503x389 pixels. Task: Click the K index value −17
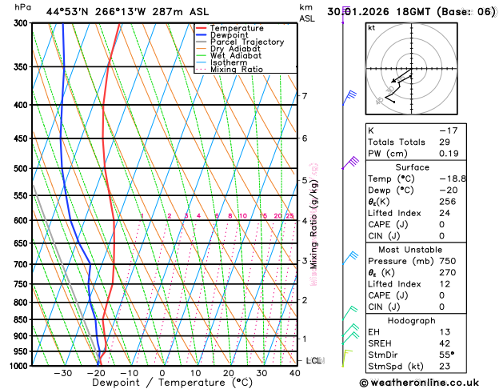[449, 130]
